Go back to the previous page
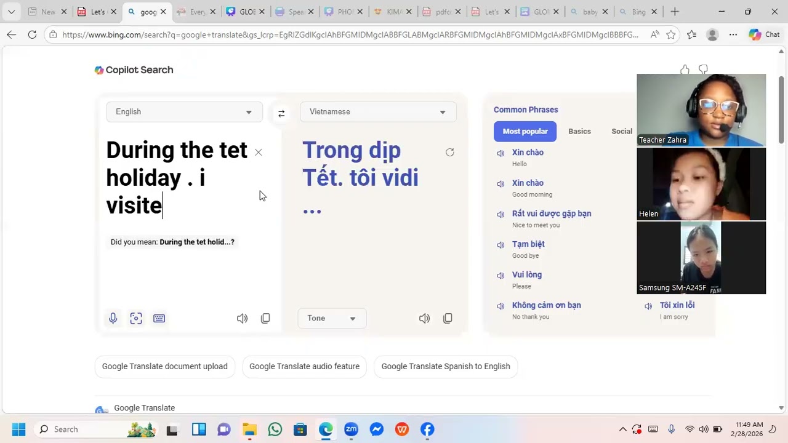The height and width of the screenshot is (443, 788). pyautogui.click(x=11, y=34)
